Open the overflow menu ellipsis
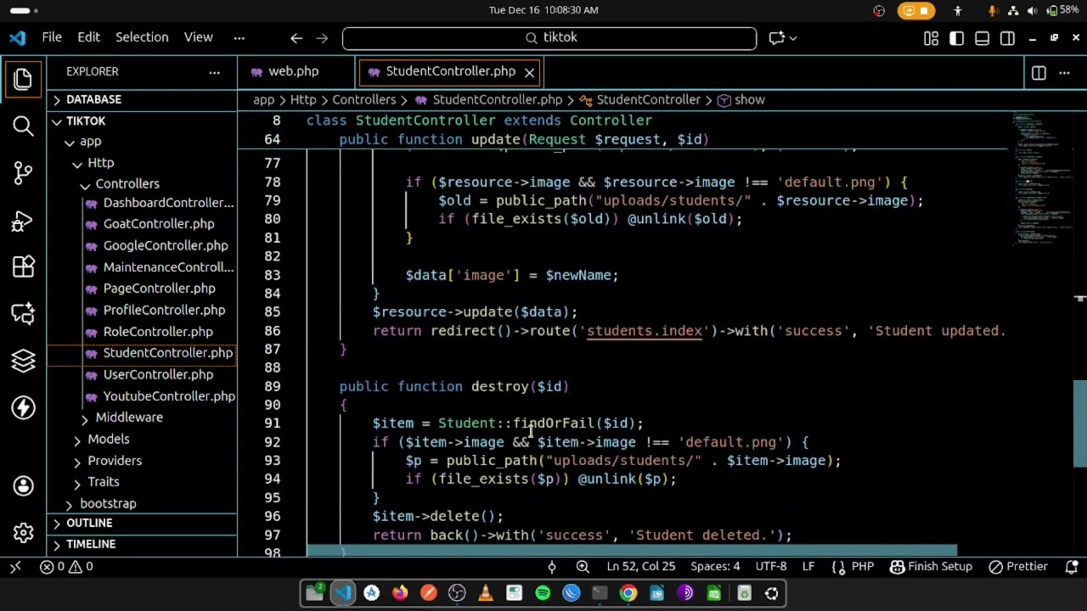 [x=239, y=38]
